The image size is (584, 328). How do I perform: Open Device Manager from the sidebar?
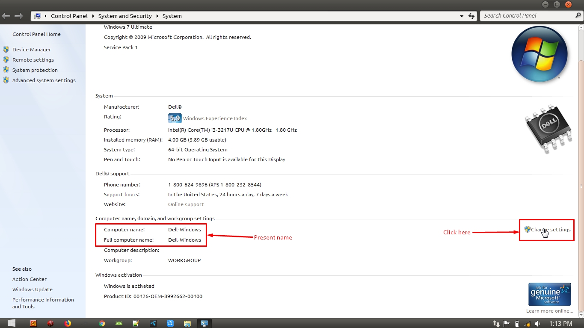point(31,50)
